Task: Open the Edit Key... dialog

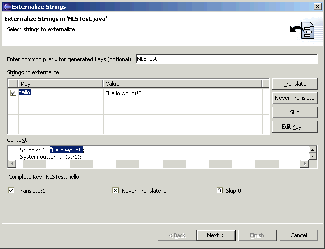Action: click(295, 127)
